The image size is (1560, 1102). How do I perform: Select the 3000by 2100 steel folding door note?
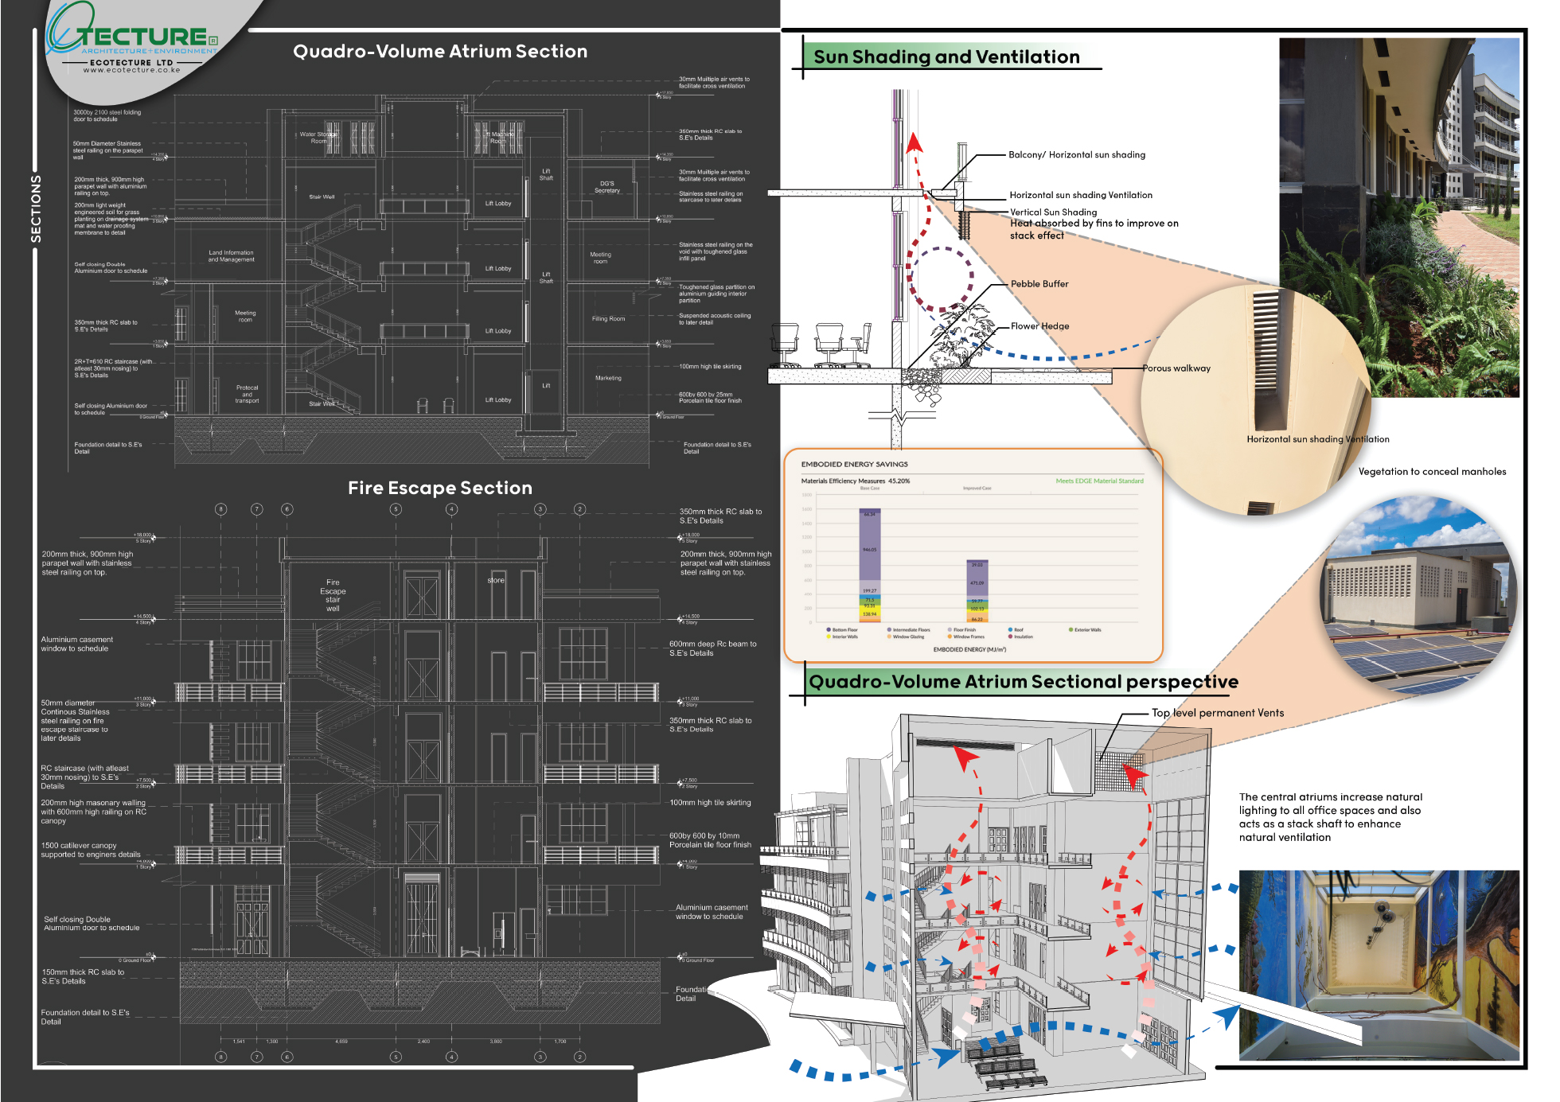(107, 116)
